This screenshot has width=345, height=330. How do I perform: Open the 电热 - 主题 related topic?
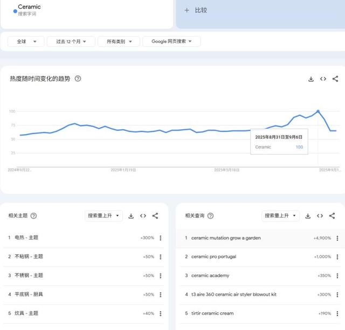tap(26, 237)
